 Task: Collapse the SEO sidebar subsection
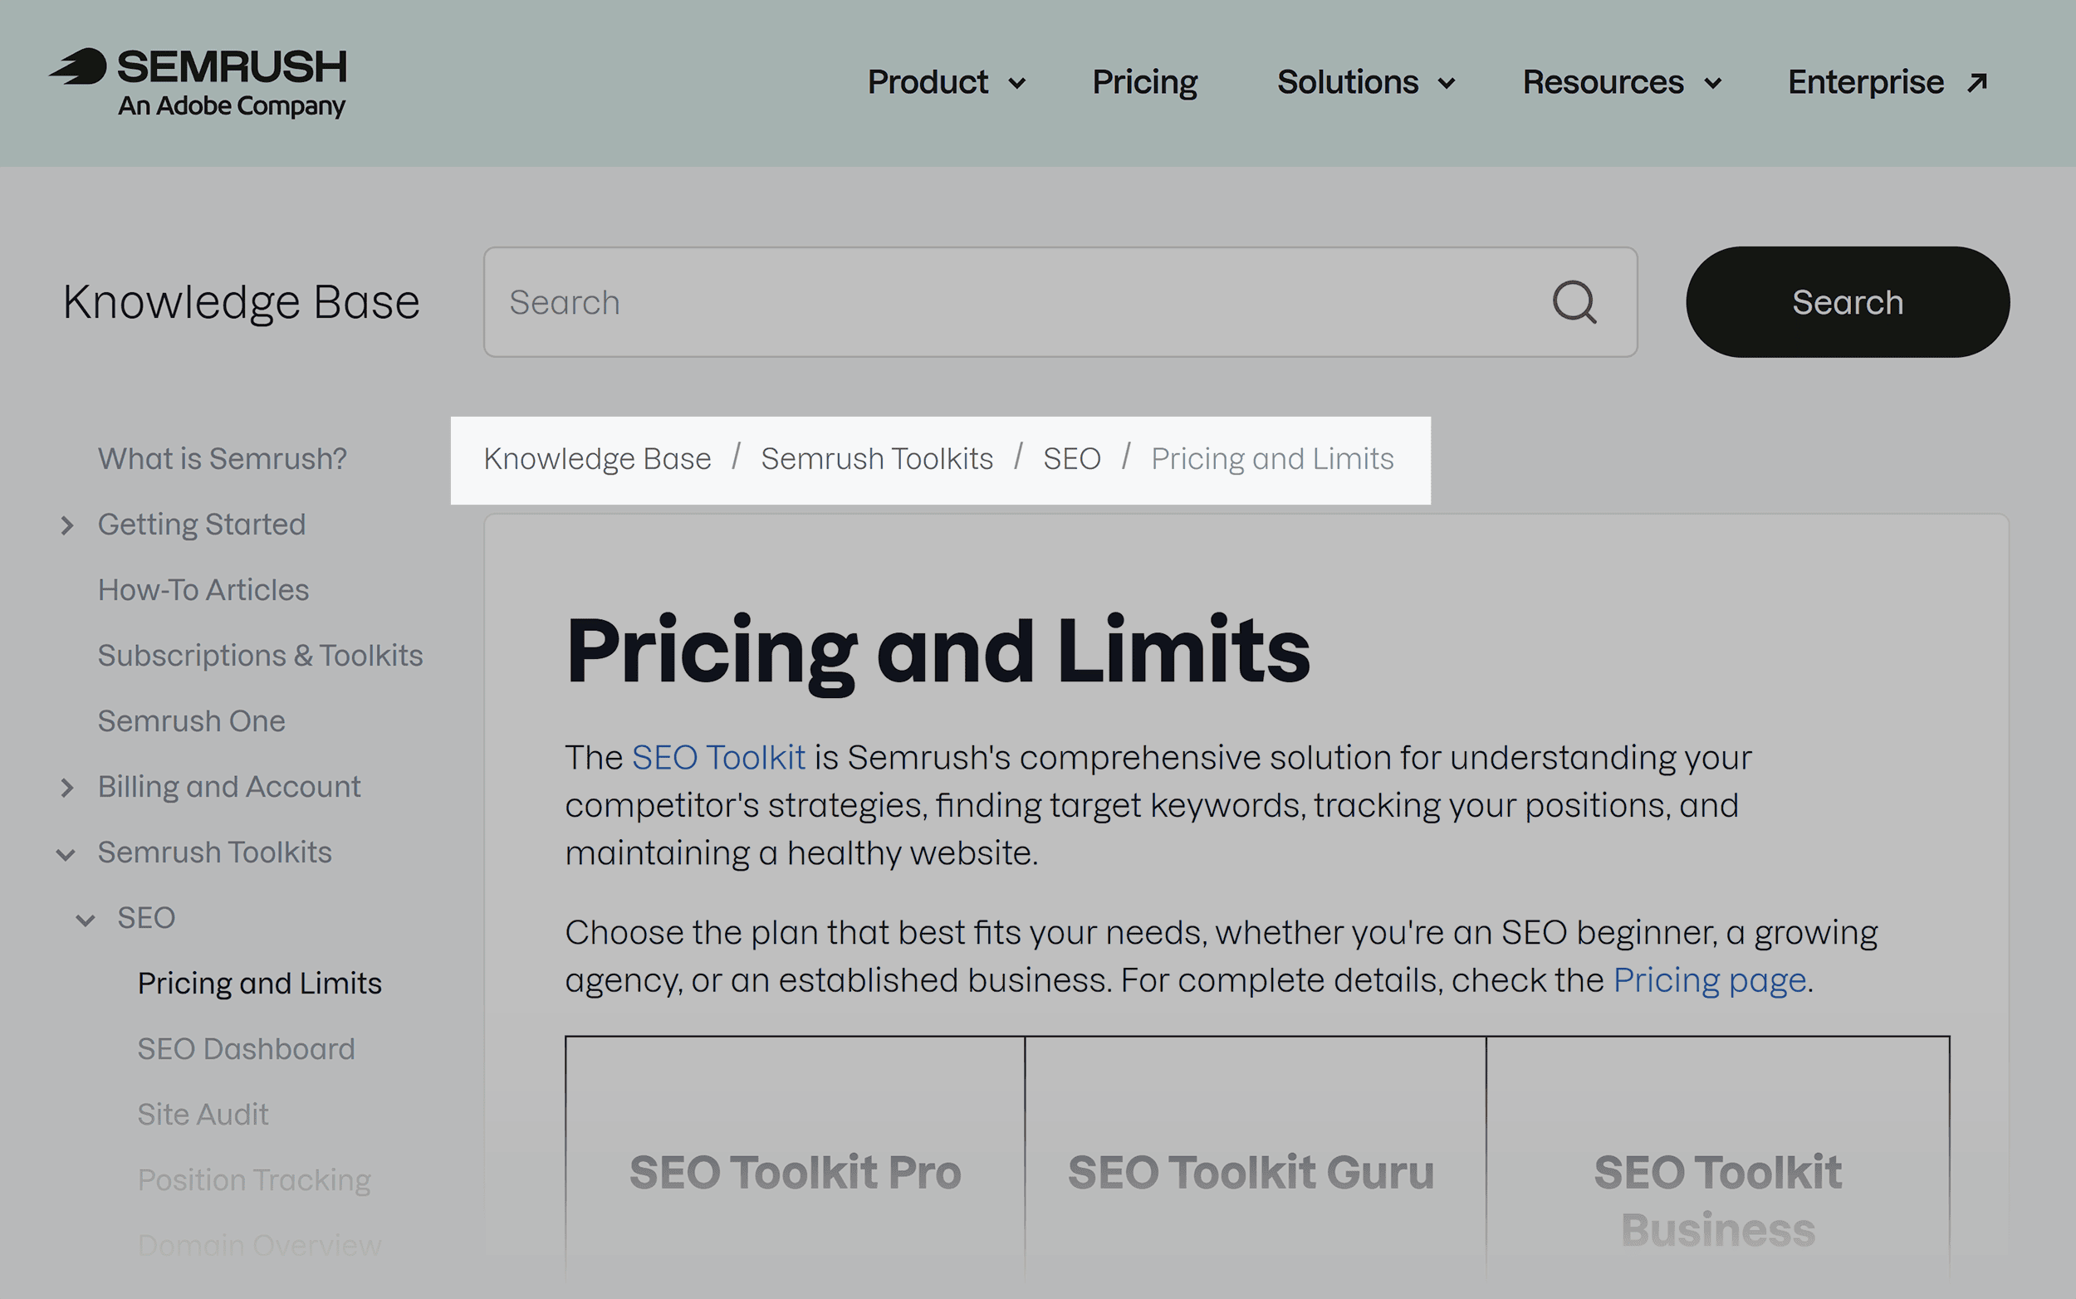(x=85, y=921)
